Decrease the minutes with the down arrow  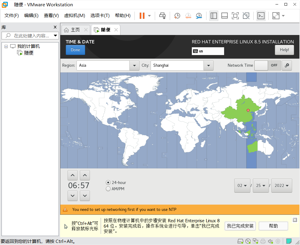coord(85,196)
